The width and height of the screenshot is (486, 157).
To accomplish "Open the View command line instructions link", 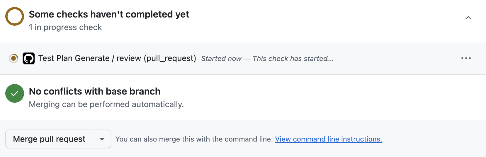I will 328,139.
